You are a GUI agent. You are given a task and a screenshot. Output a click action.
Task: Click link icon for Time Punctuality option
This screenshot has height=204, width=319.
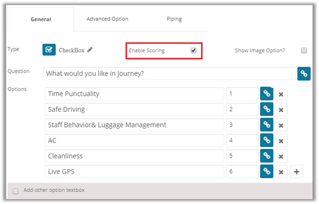coord(267,94)
